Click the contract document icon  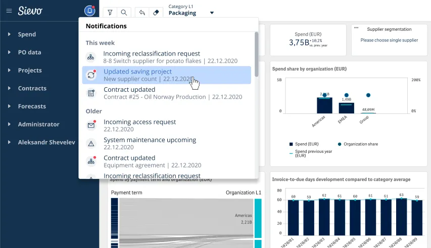tap(91, 93)
